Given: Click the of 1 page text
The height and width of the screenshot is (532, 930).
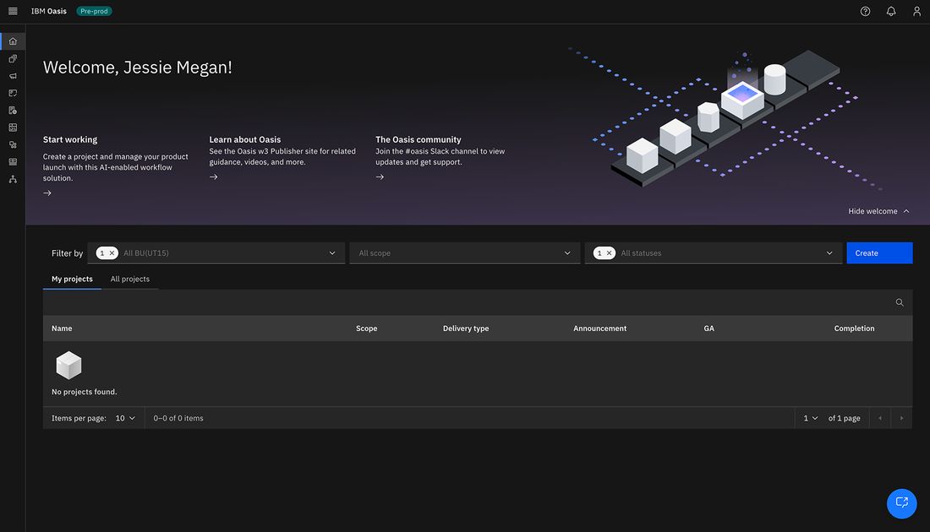Looking at the screenshot, I should pos(844,418).
